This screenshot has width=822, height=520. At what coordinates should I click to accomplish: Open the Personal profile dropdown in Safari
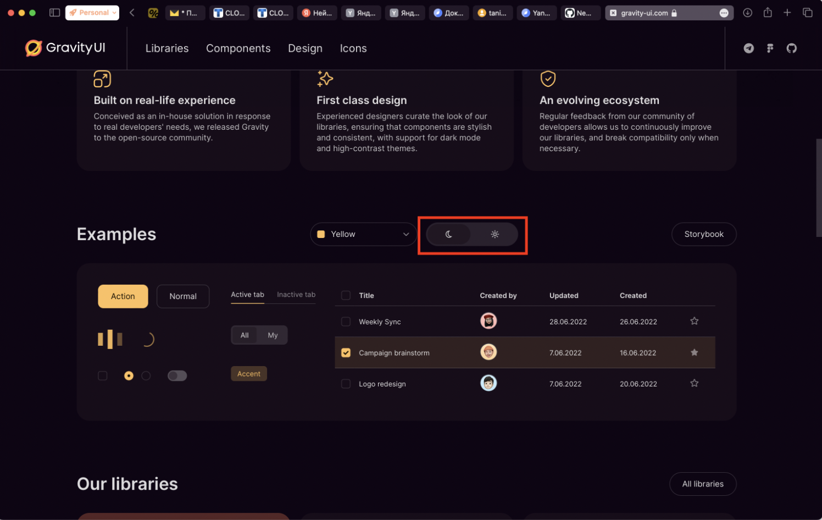tap(92, 13)
